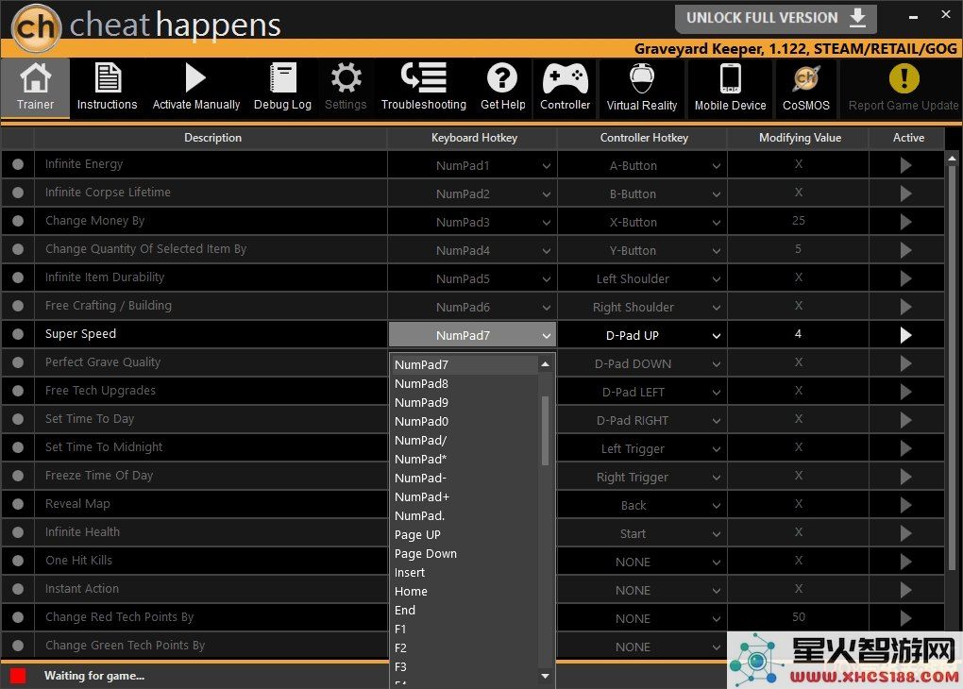Viewport: 963px width, 689px height.
Task: Toggle the Free Tech Upgrades status dot
Action: pos(18,391)
